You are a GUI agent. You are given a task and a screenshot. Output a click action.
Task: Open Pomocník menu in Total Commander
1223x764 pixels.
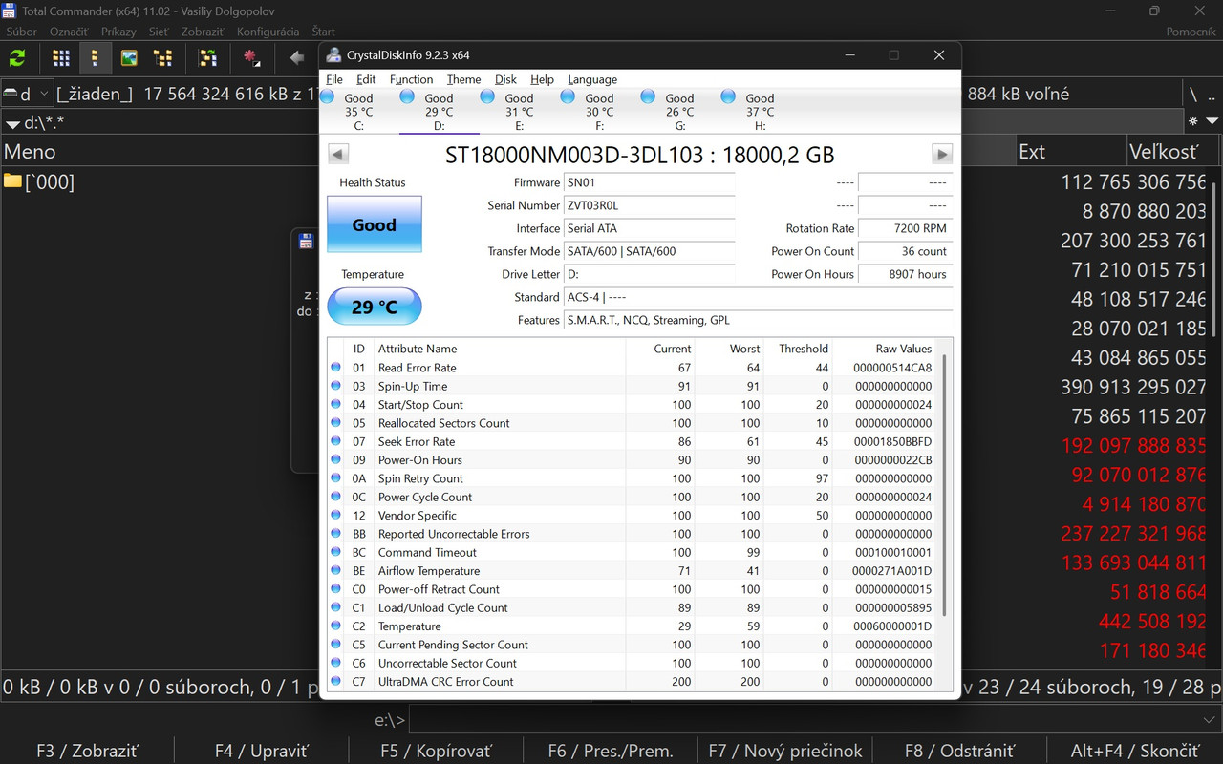click(1191, 32)
